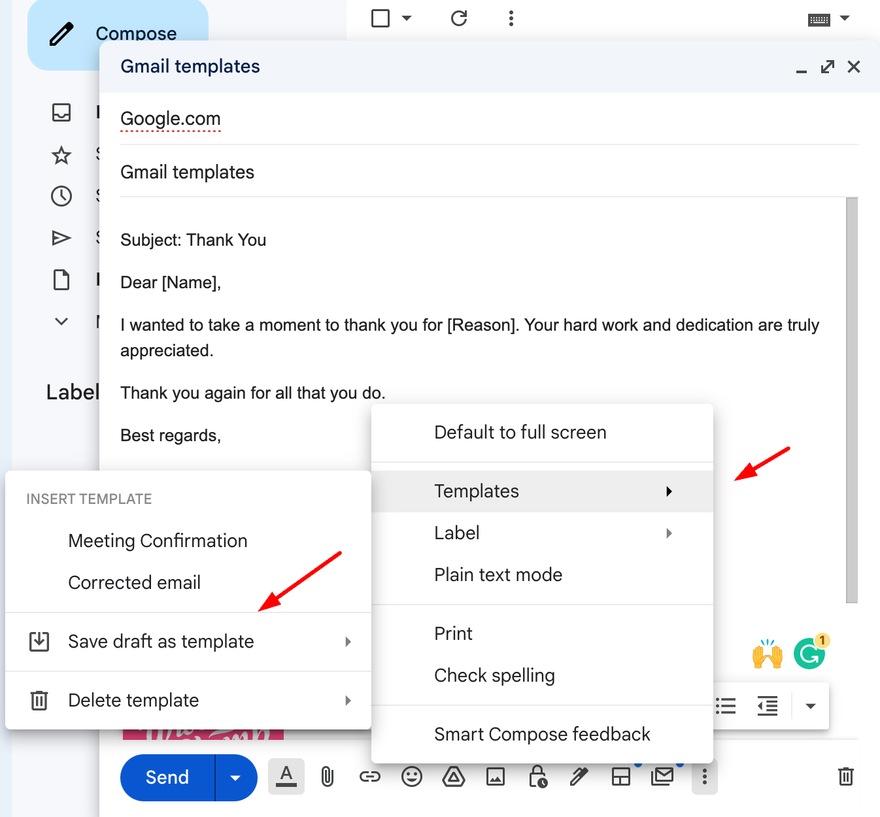Click the Send button
The image size is (880, 817).
[x=167, y=777]
